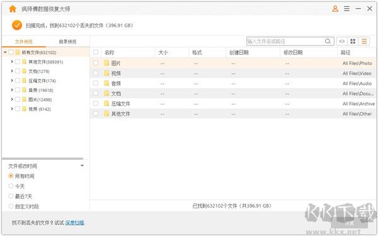Click folder icon beside 视频(9142) in tree
This screenshot has height=236, width=378.
pos(24,109)
